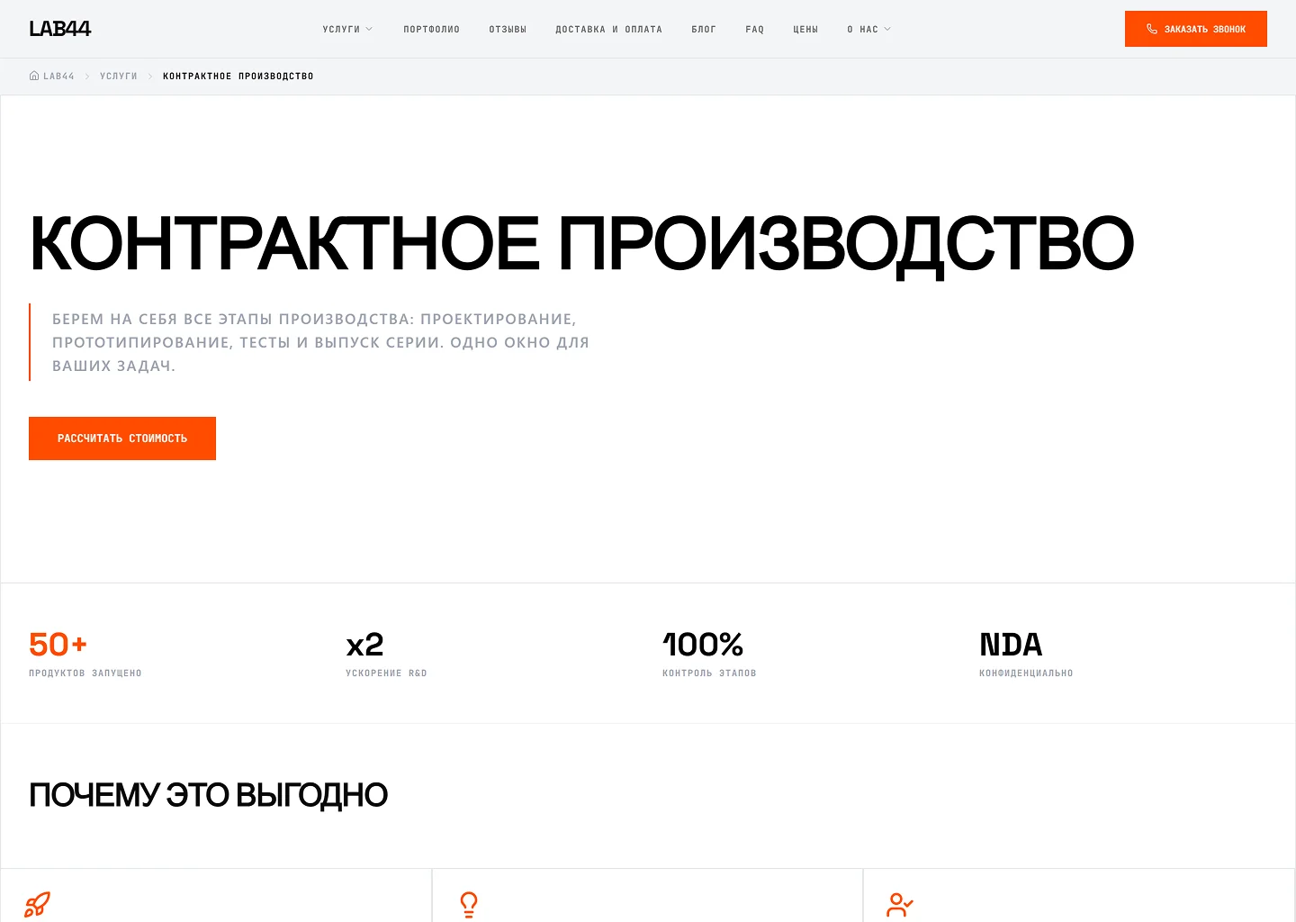Viewport: 1296px width, 922px height.
Task: Click the LAB44 breadcrumb link
Action: [x=58, y=76]
